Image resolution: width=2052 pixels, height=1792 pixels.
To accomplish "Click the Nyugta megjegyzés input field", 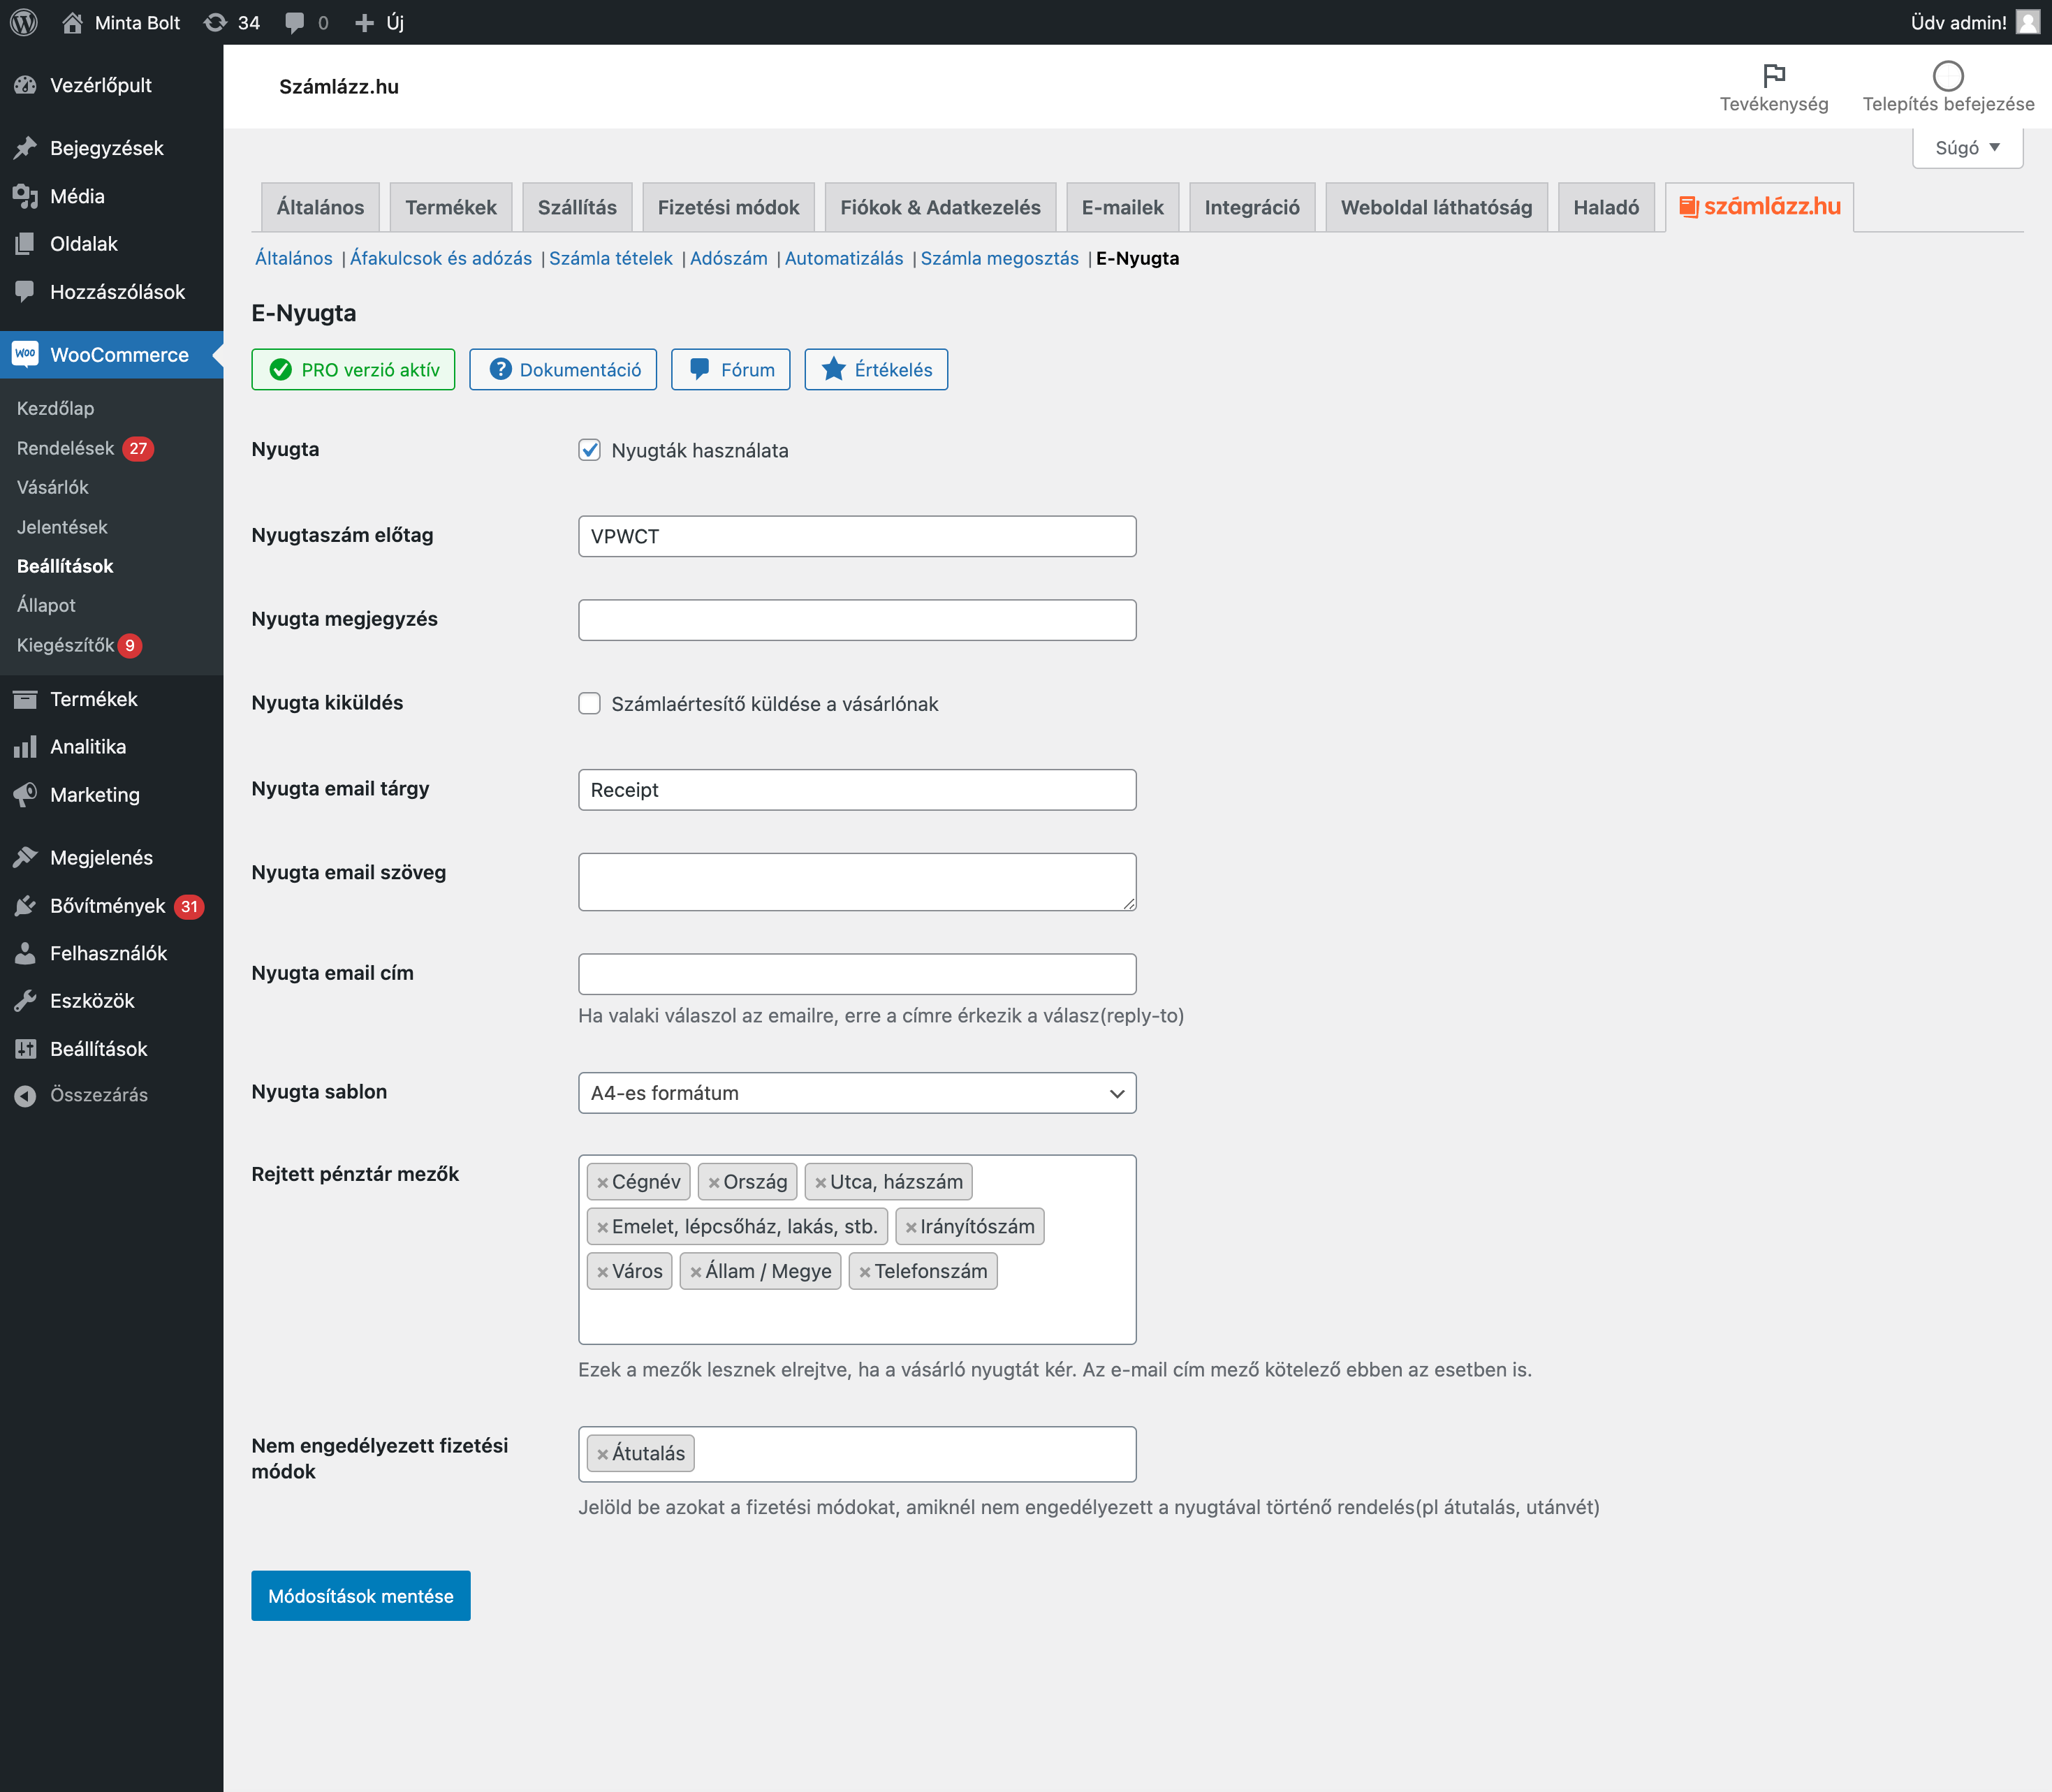I will tap(857, 620).
